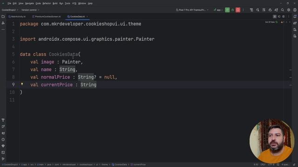Open the Project tool window folder icon
Image resolution: width=298 pixels, height=167 pixels.
(3, 17)
